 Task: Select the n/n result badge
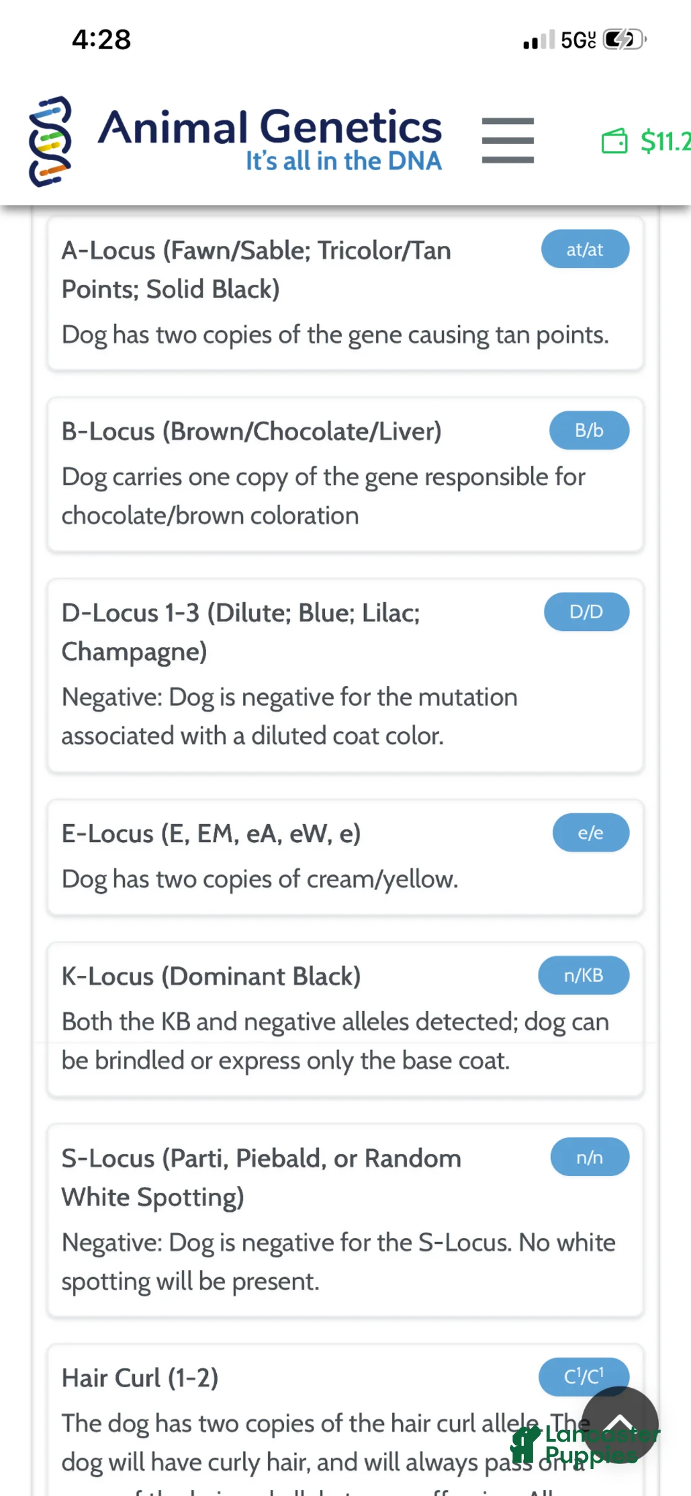(589, 1157)
